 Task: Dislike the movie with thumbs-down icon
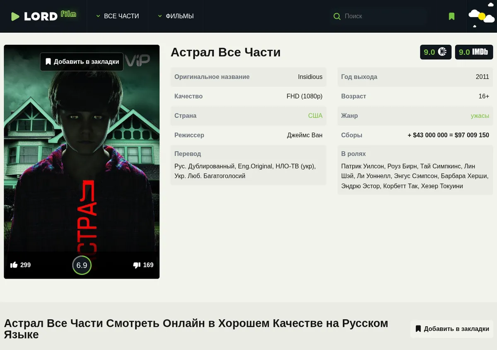[x=137, y=265]
